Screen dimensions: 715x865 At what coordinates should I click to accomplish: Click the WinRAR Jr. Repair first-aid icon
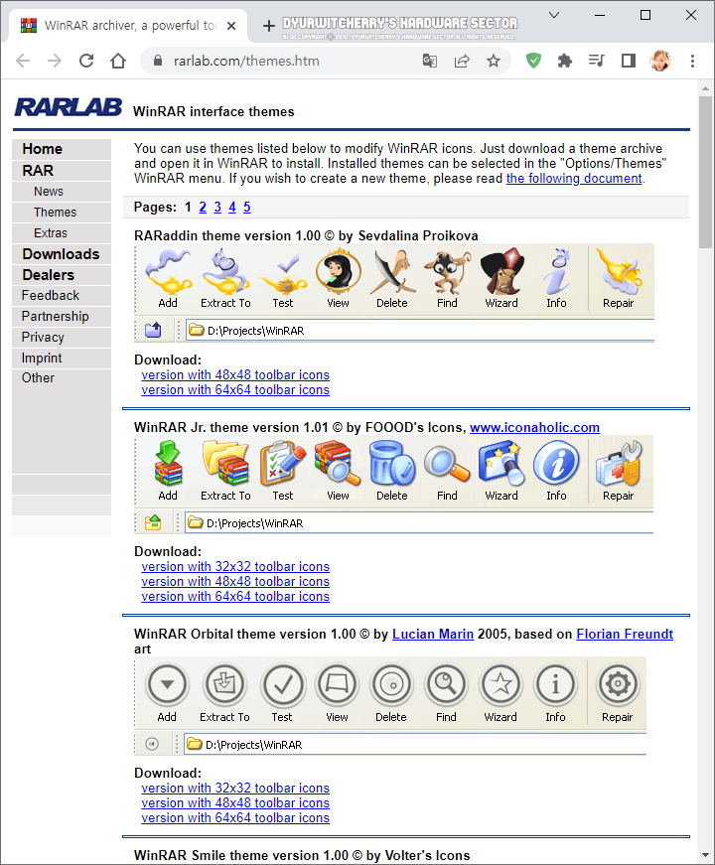click(x=619, y=463)
